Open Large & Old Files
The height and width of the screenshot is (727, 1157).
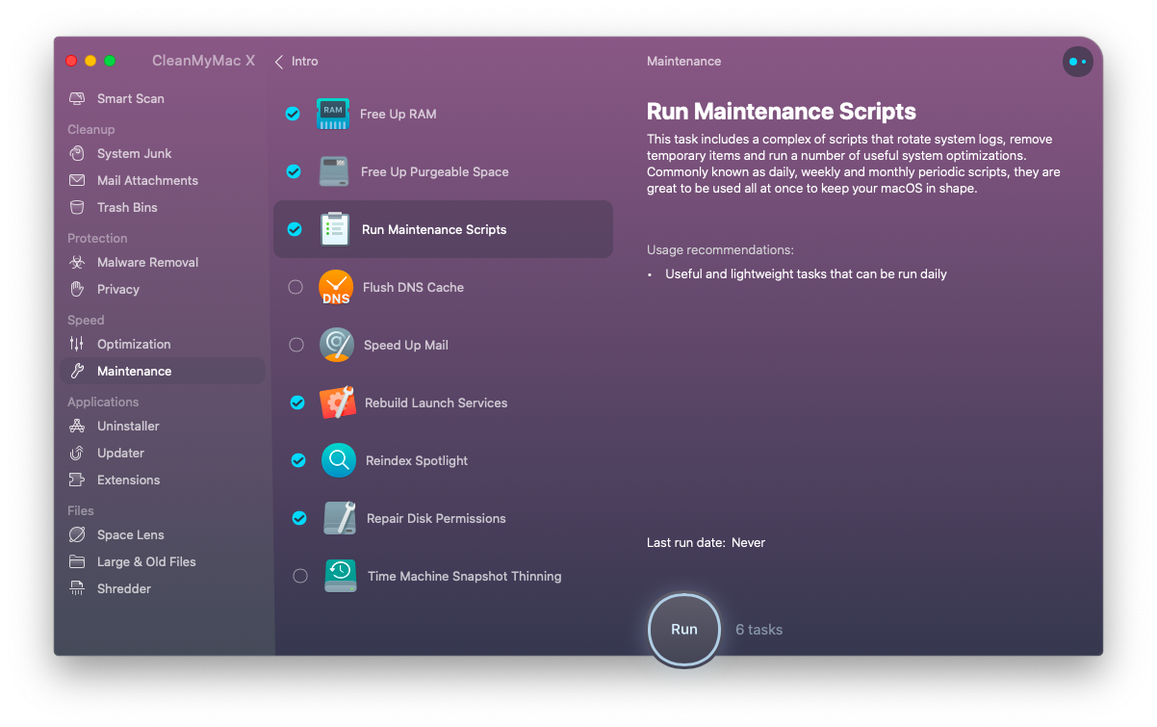point(145,561)
